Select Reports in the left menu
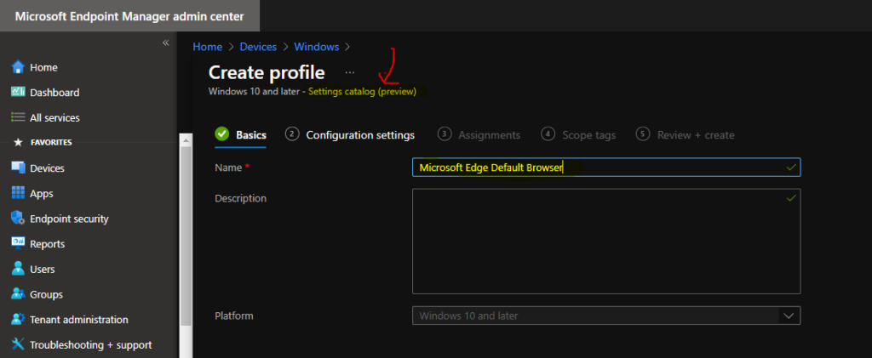Viewport: 872px width, 358px height. (x=48, y=244)
